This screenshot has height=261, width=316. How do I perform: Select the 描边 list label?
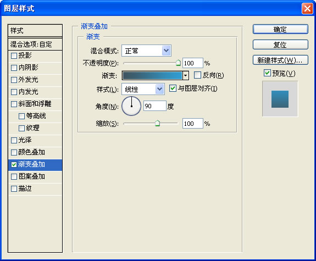[25, 188]
